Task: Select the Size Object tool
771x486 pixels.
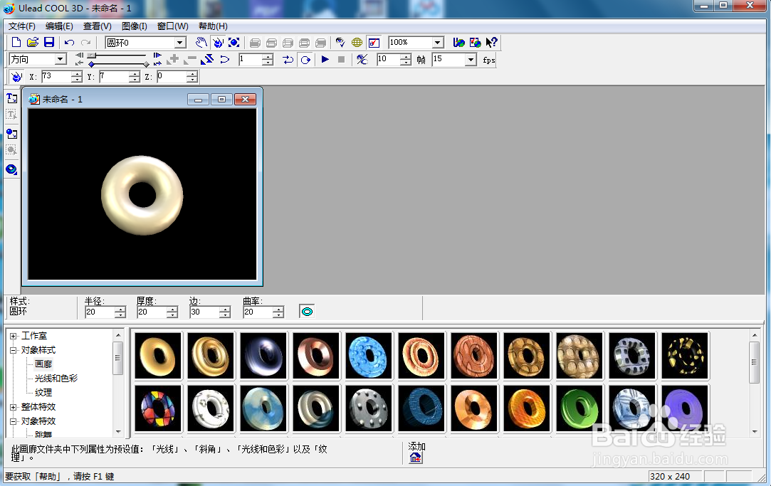Action: pyautogui.click(x=234, y=43)
